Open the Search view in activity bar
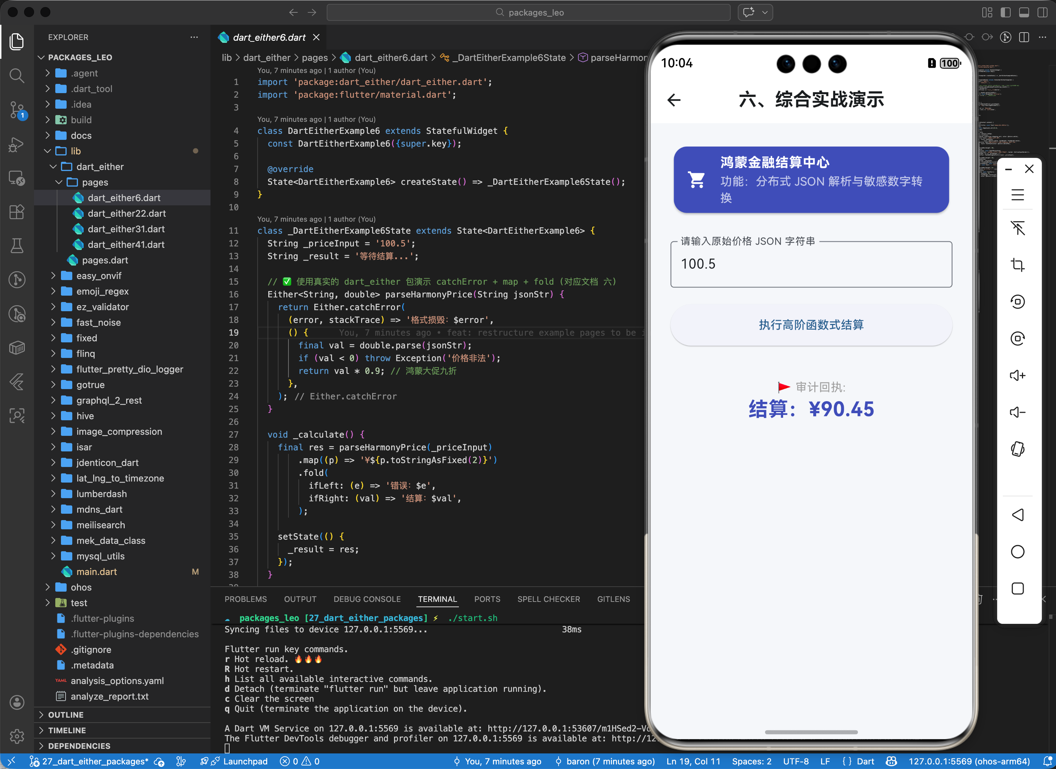Image resolution: width=1056 pixels, height=769 pixels. [x=17, y=75]
